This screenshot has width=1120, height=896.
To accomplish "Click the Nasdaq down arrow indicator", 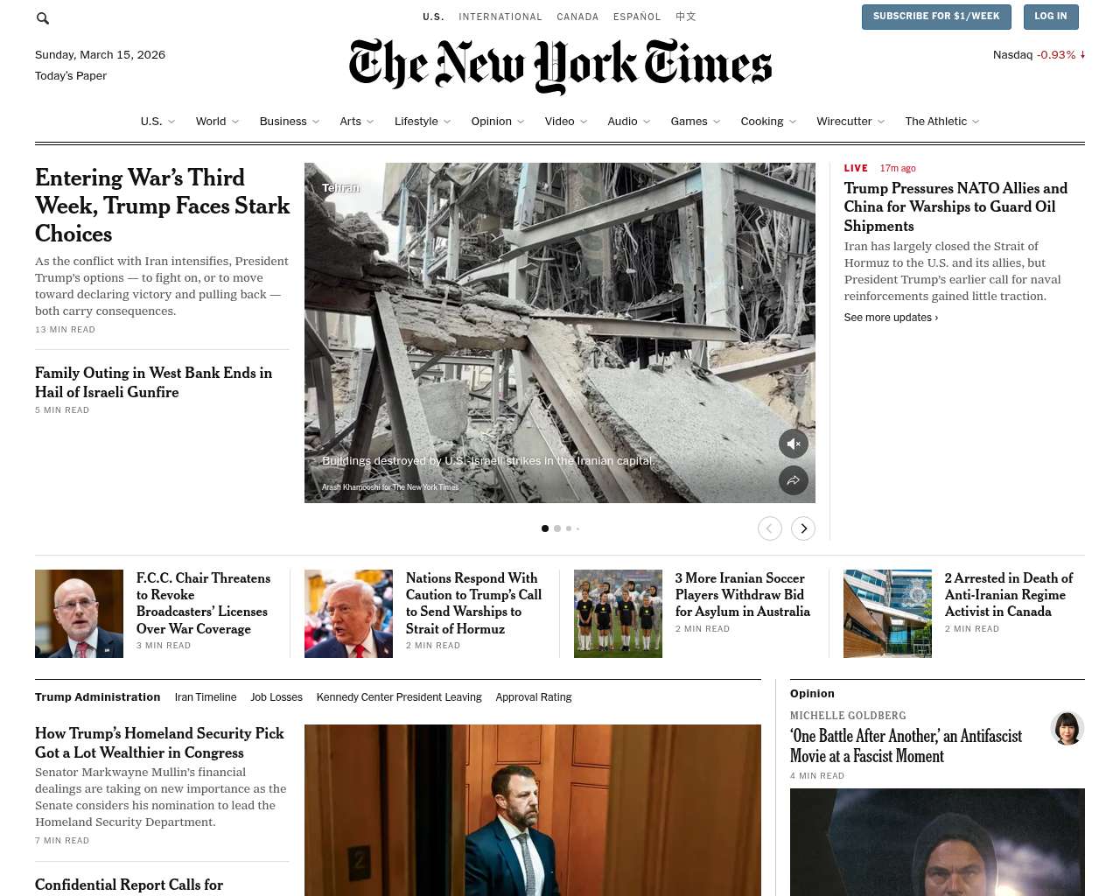I will (1082, 54).
